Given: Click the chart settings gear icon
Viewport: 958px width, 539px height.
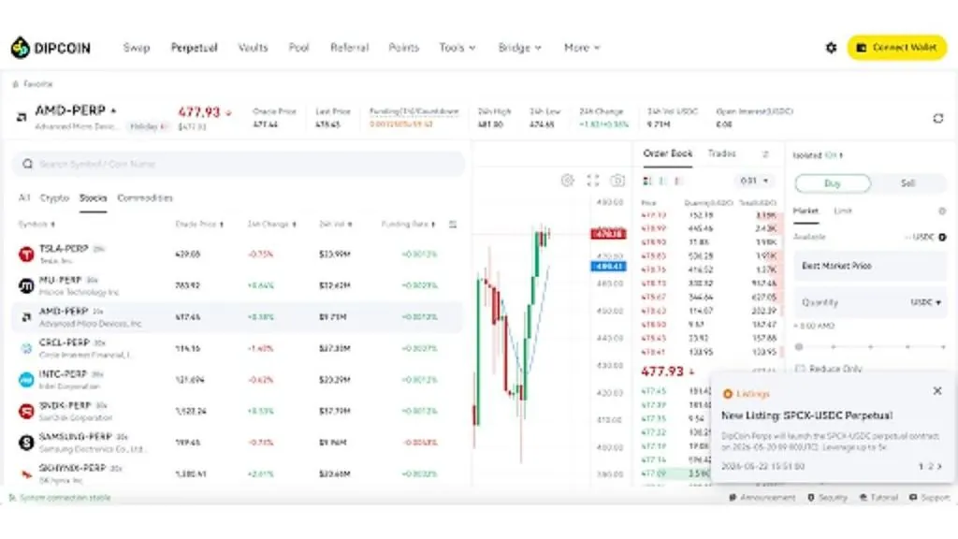Looking at the screenshot, I should (568, 181).
